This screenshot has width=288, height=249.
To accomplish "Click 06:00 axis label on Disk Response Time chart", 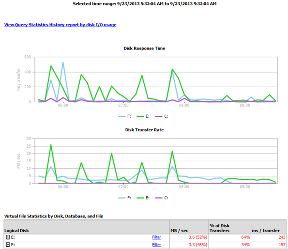I will click(x=63, y=105).
